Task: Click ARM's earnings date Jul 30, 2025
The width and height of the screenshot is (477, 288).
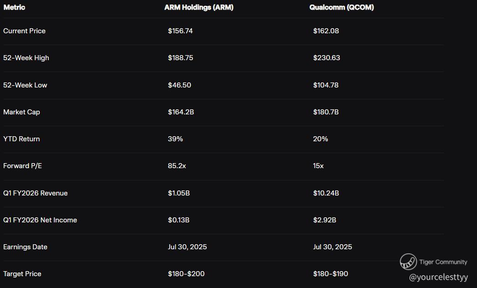Action: click(x=187, y=247)
